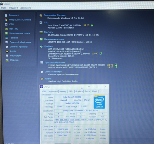
Task: Select Операційна Система in the sidebar
Action: 20,20
